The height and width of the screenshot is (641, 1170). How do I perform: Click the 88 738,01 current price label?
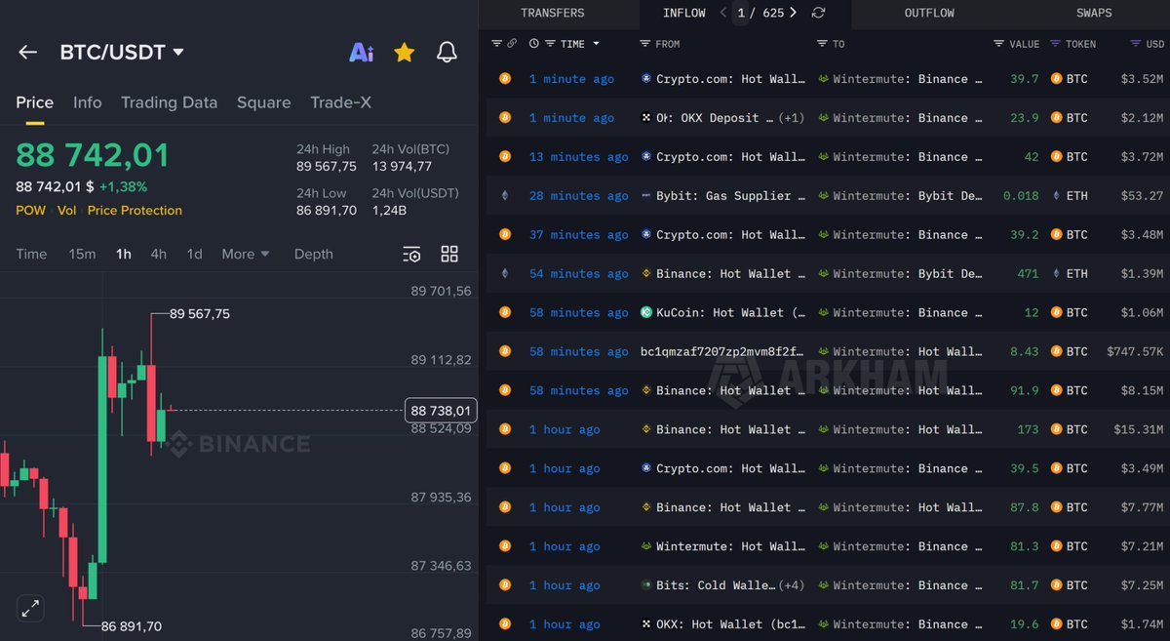441,411
